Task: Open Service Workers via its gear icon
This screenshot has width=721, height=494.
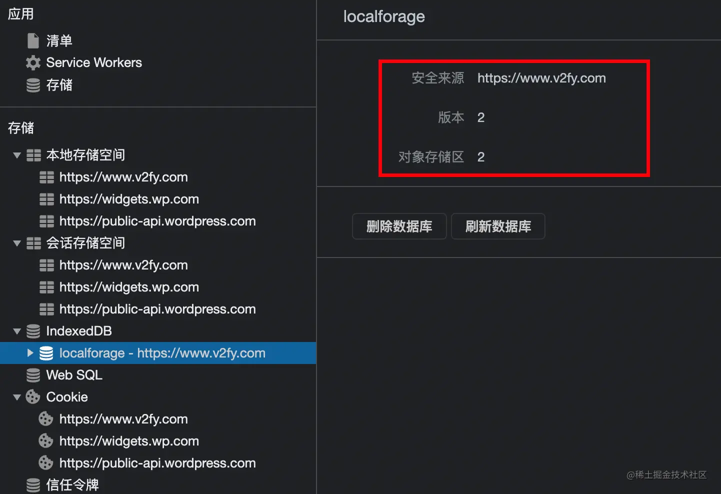Action: pyautogui.click(x=32, y=62)
